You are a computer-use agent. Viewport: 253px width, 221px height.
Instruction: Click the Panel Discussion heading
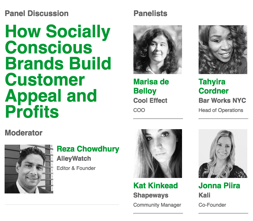pyautogui.click(x=37, y=13)
